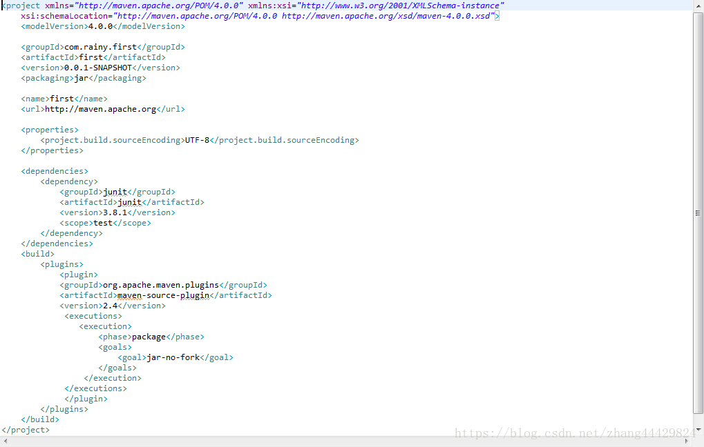This screenshot has width=704, height=447.
Task: Click the opening goals tag
Action: [x=115, y=347]
